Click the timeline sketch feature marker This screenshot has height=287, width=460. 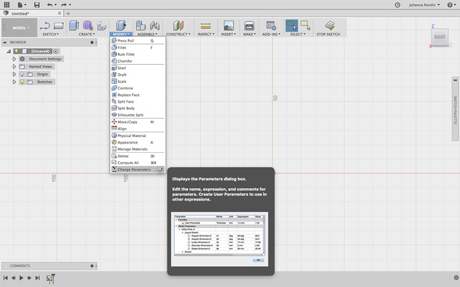(50, 278)
